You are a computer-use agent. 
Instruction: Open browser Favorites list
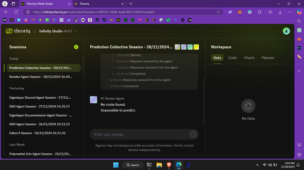pos(270,12)
